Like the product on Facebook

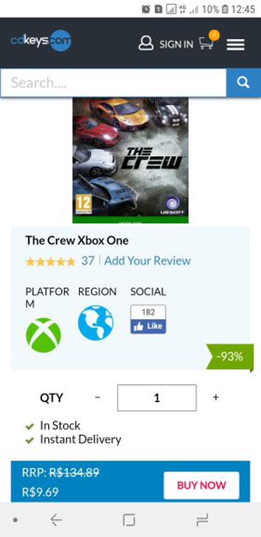pyautogui.click(x=148, y=326)
